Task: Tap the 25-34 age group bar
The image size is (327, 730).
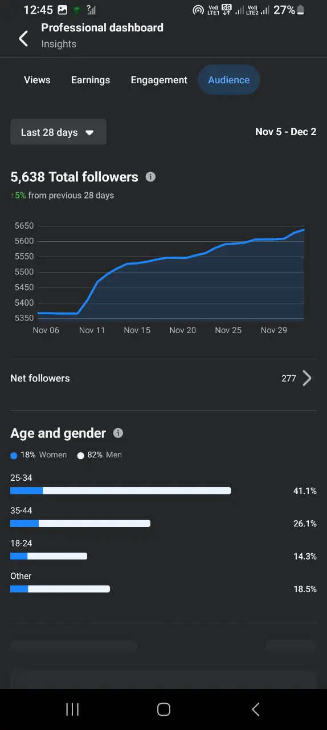Action: click(121, 490)
